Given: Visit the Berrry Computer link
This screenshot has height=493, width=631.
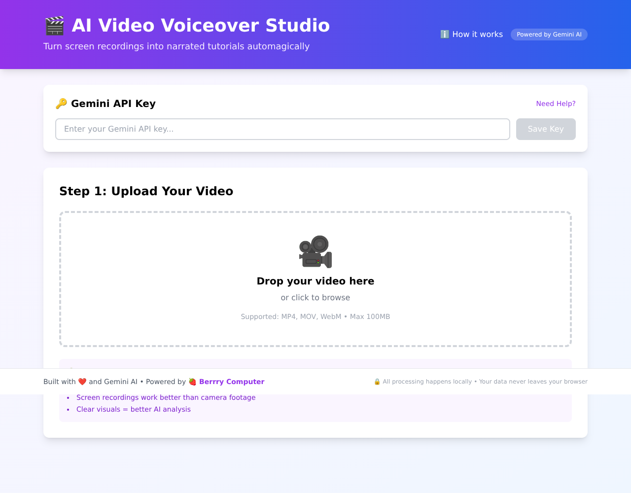Looking at the screenshot, I should (232, 381).
